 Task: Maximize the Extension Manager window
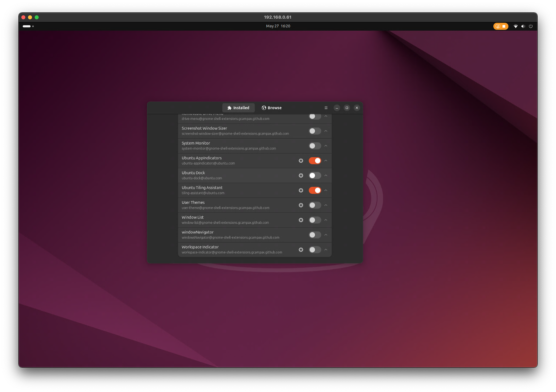click(x=347, y=108)
